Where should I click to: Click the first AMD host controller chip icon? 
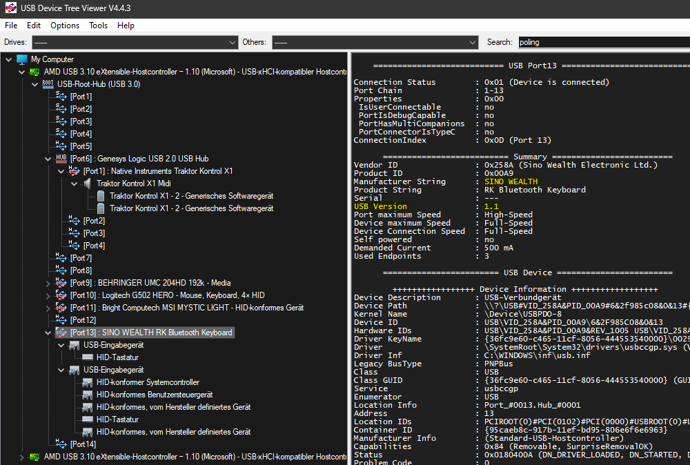34,72
